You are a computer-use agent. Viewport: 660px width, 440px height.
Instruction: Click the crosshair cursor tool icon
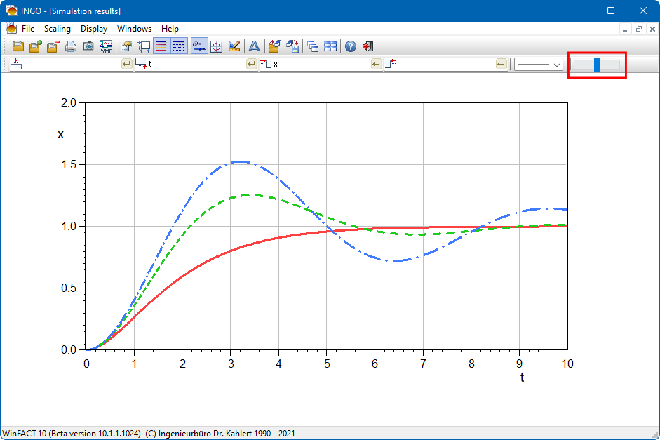click(x=217, y=47)
